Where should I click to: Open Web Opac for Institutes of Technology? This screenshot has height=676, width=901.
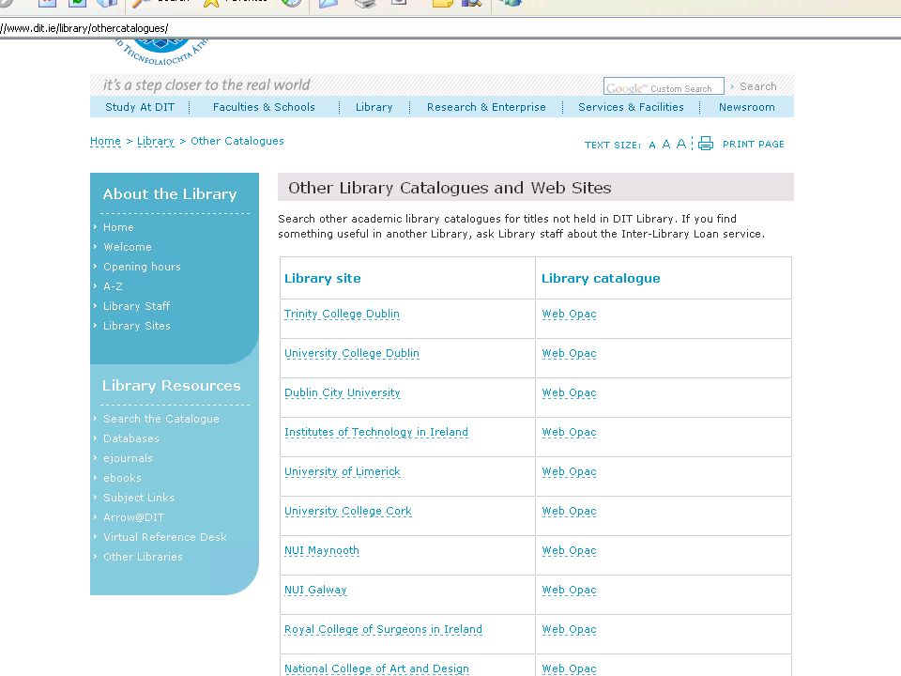pyautogui.click(x=569, y=432)
